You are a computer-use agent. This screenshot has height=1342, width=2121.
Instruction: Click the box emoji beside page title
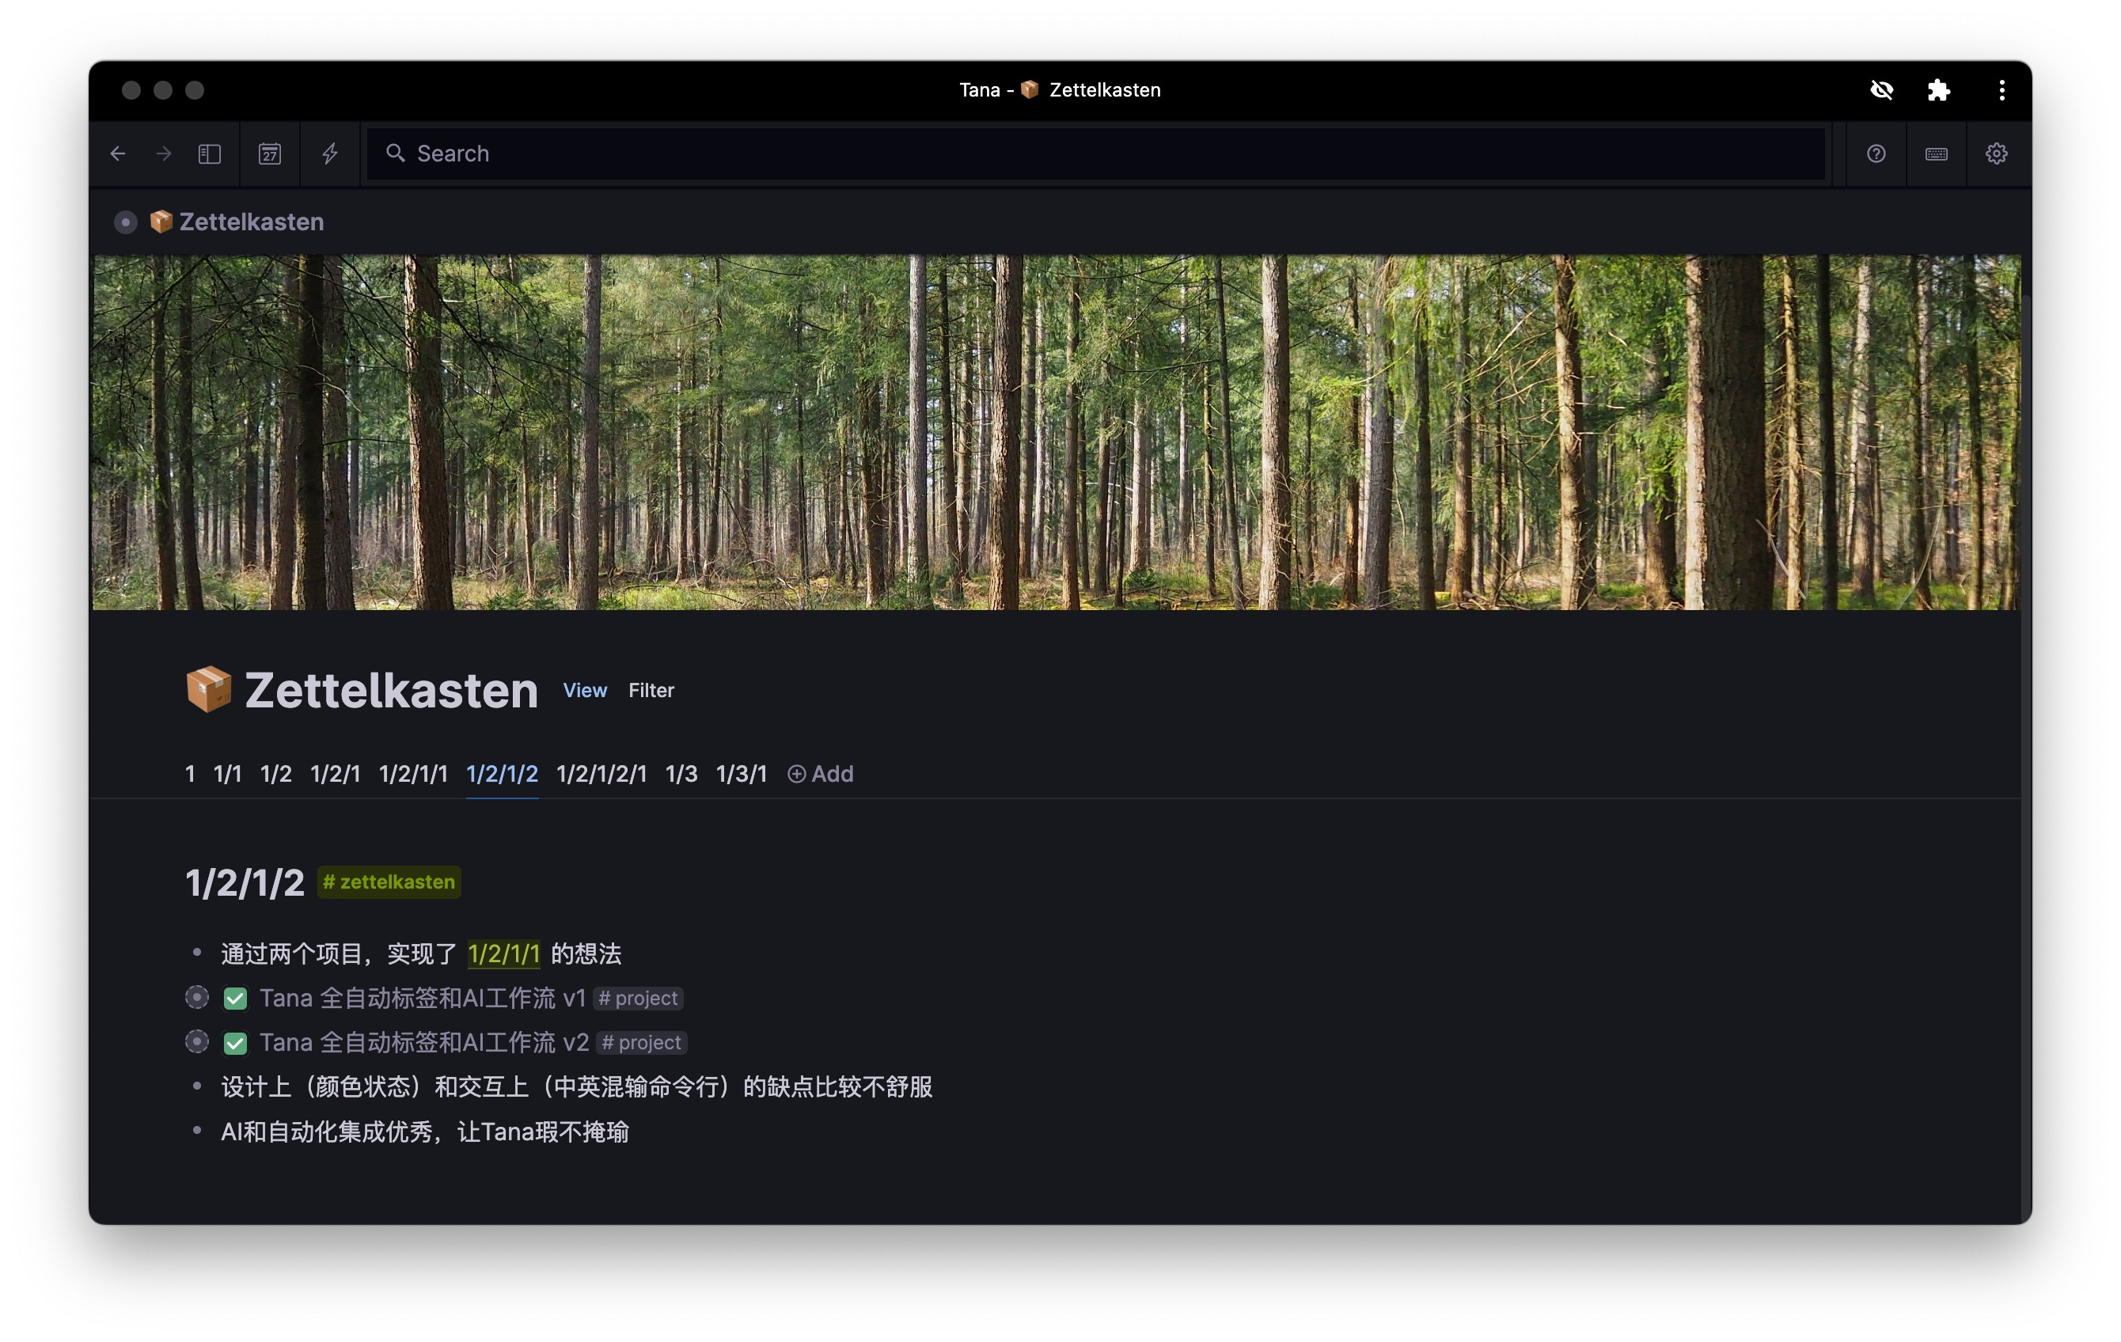pos(209,689)
